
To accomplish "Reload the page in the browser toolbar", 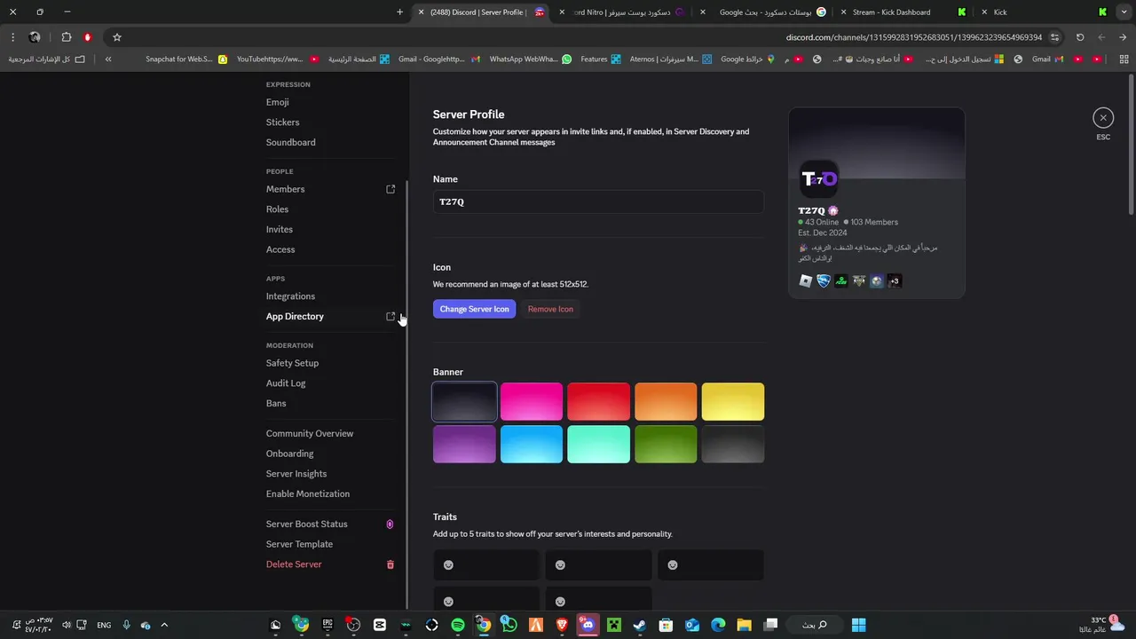I will point(1080,37).
